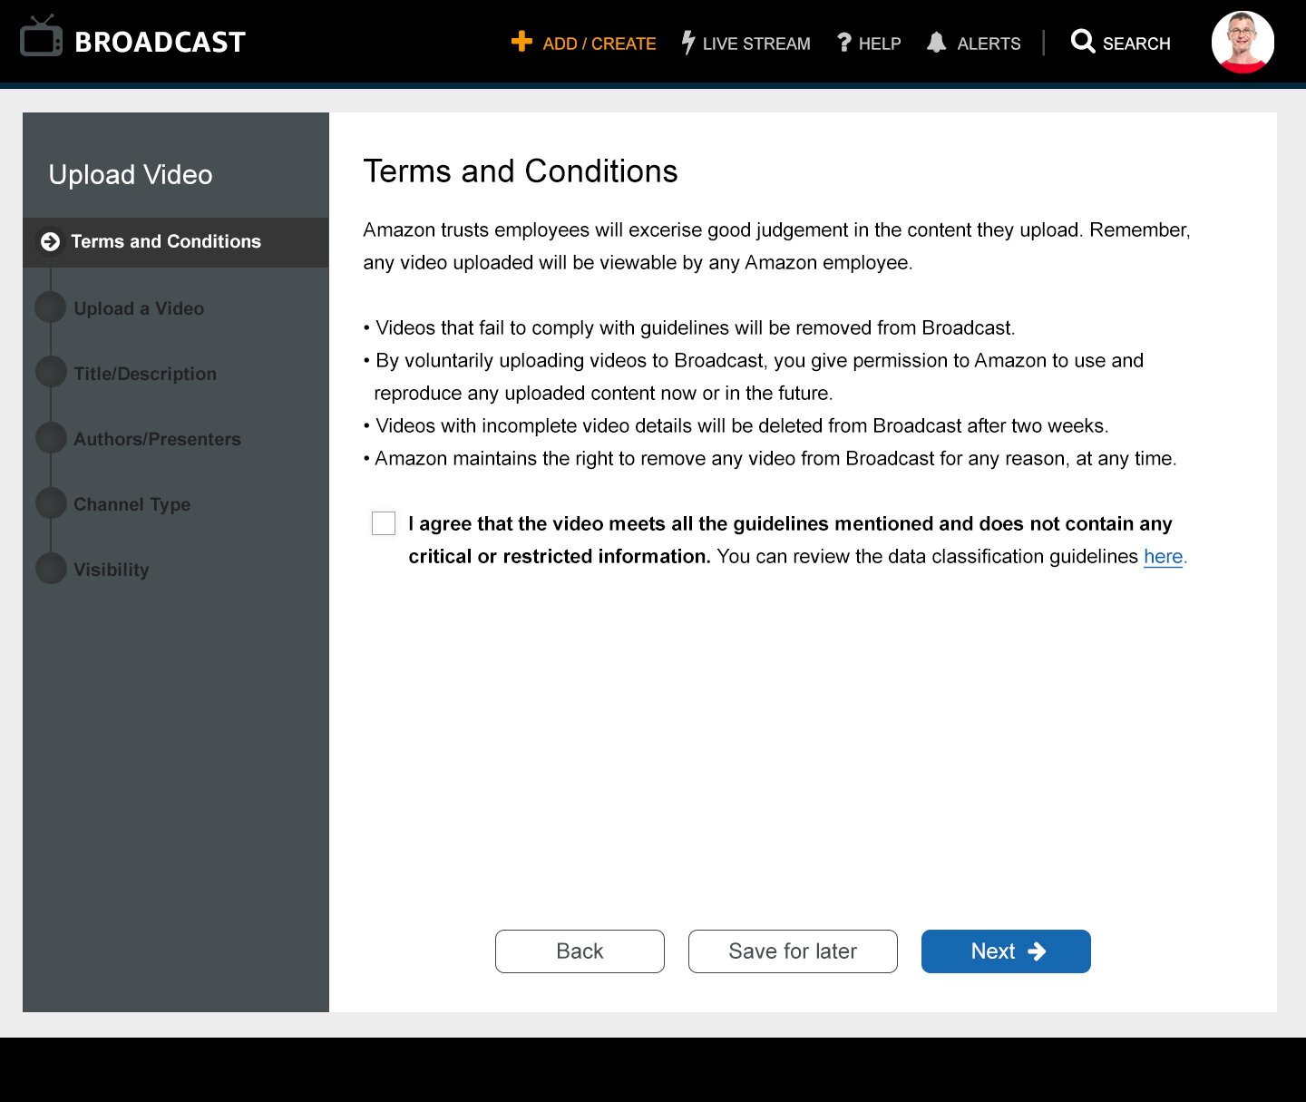The image size is (1306, 1102).
Task: Check the agreement checkbox for video guidelines
Action: (384, 523)
